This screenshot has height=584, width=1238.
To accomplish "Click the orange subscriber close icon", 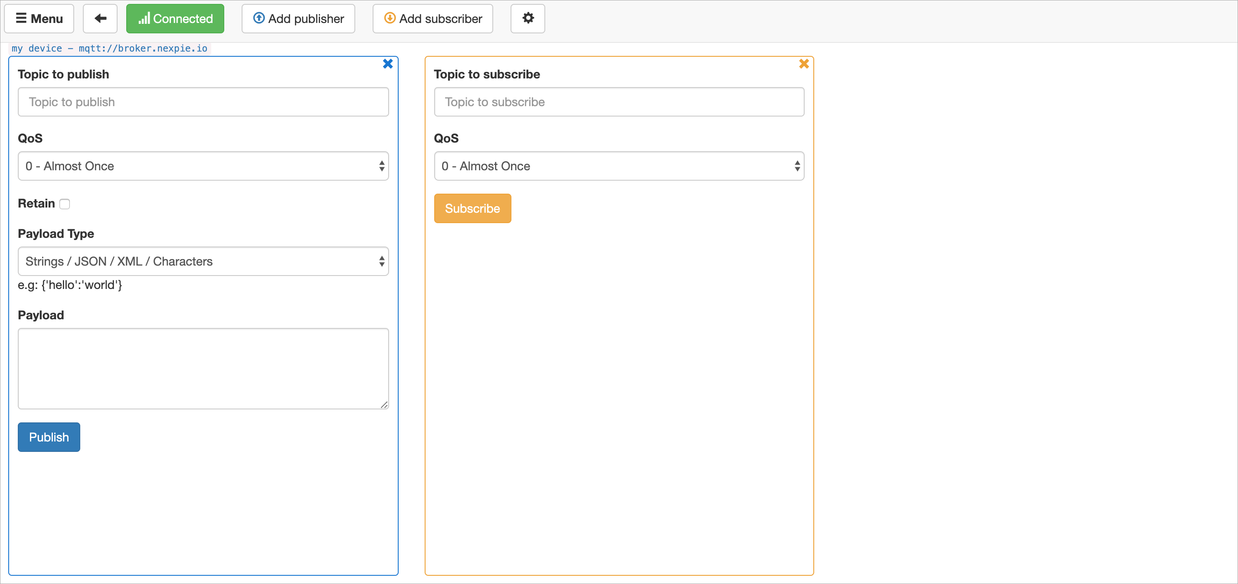I will click(804, 64).
